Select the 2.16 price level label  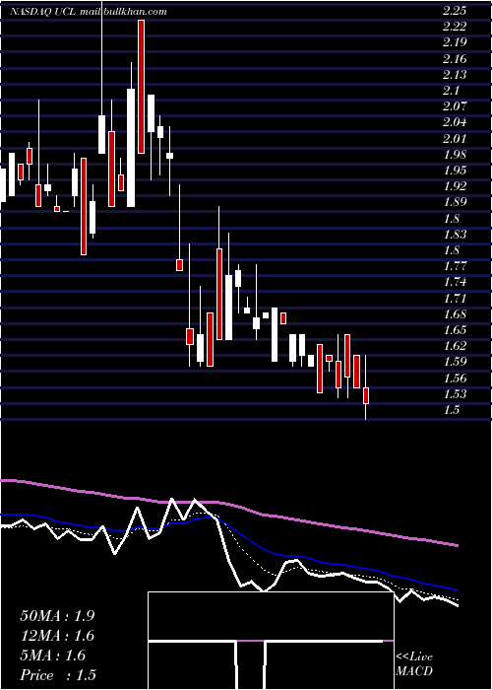[455, 59]
